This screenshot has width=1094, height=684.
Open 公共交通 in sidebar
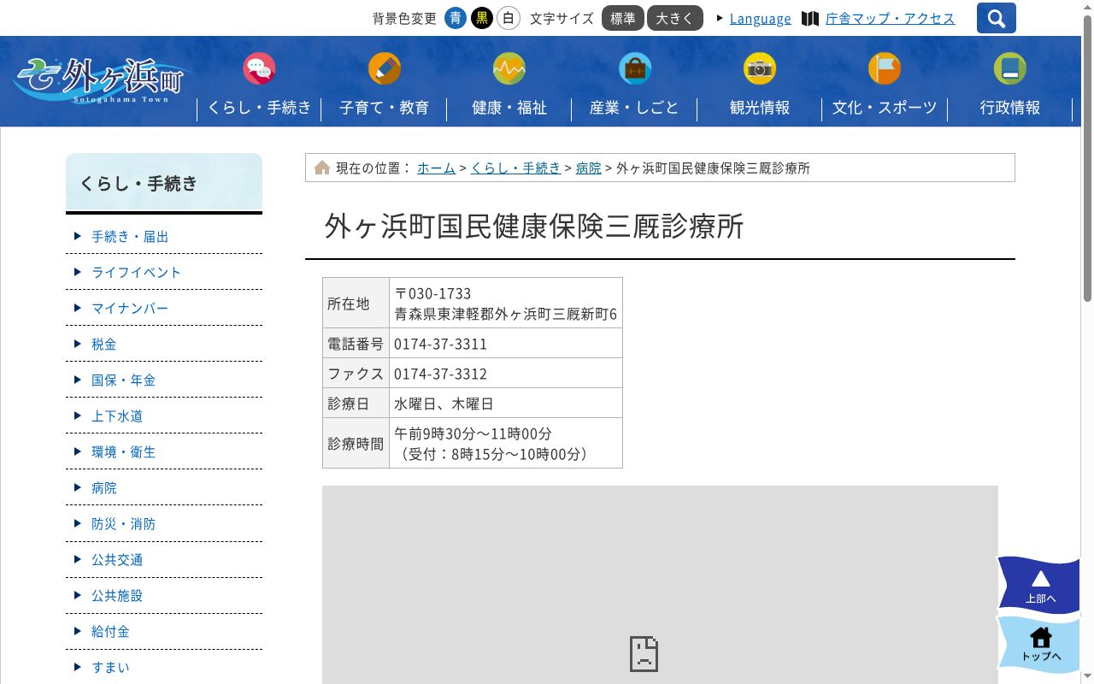117,560
